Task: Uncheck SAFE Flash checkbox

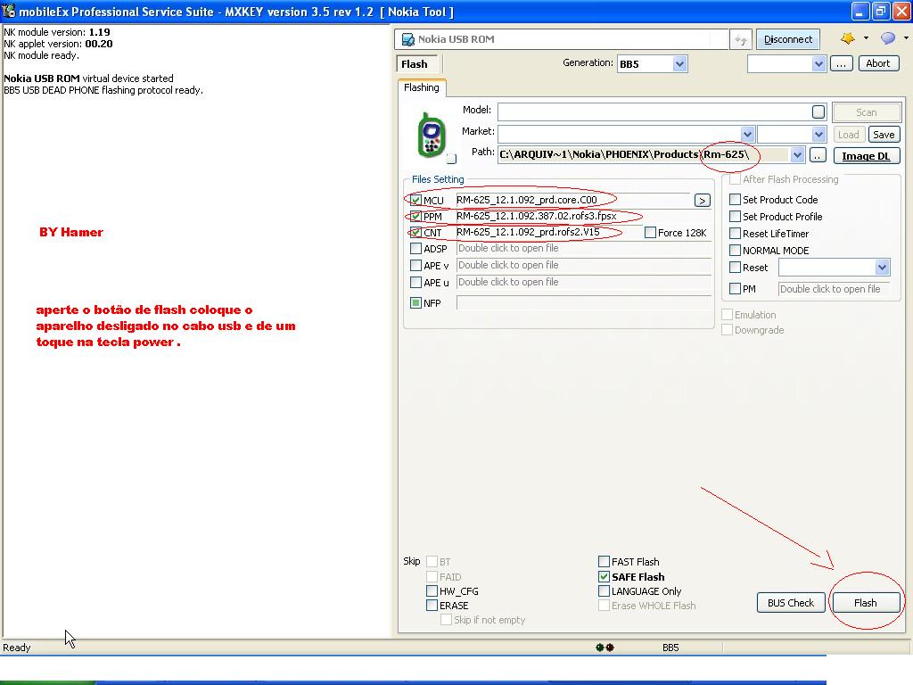Action: pos(604,577)
